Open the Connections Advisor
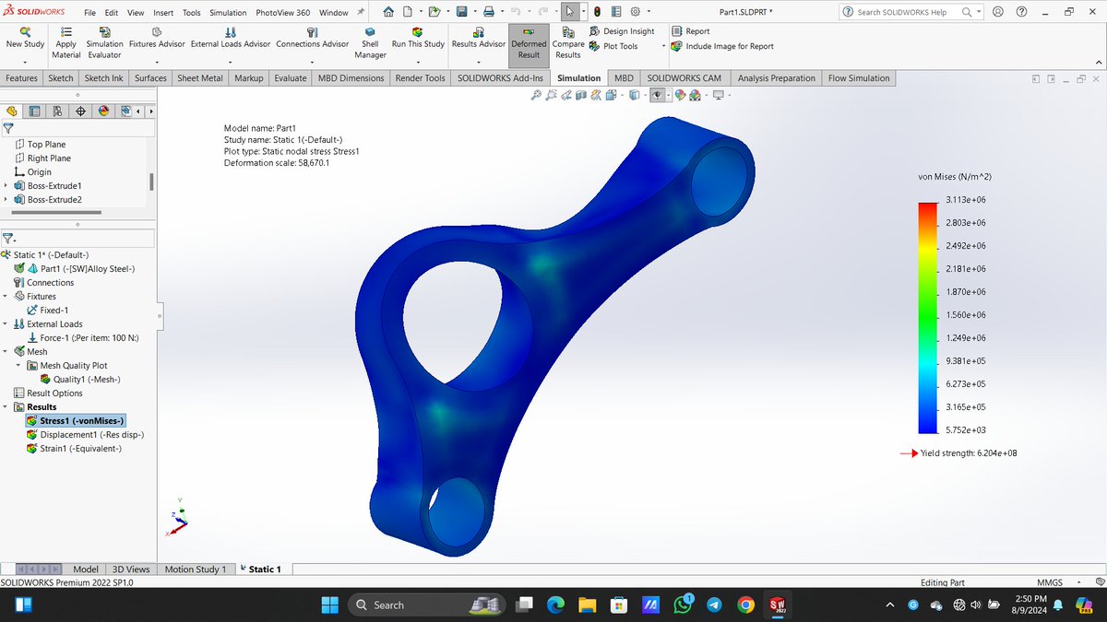 point(313,38)
